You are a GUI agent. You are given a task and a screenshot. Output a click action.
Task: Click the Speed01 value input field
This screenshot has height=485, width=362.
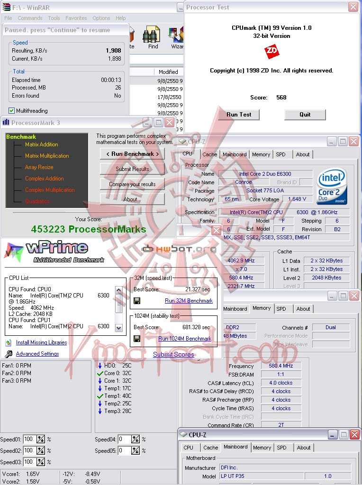[30, 439]
